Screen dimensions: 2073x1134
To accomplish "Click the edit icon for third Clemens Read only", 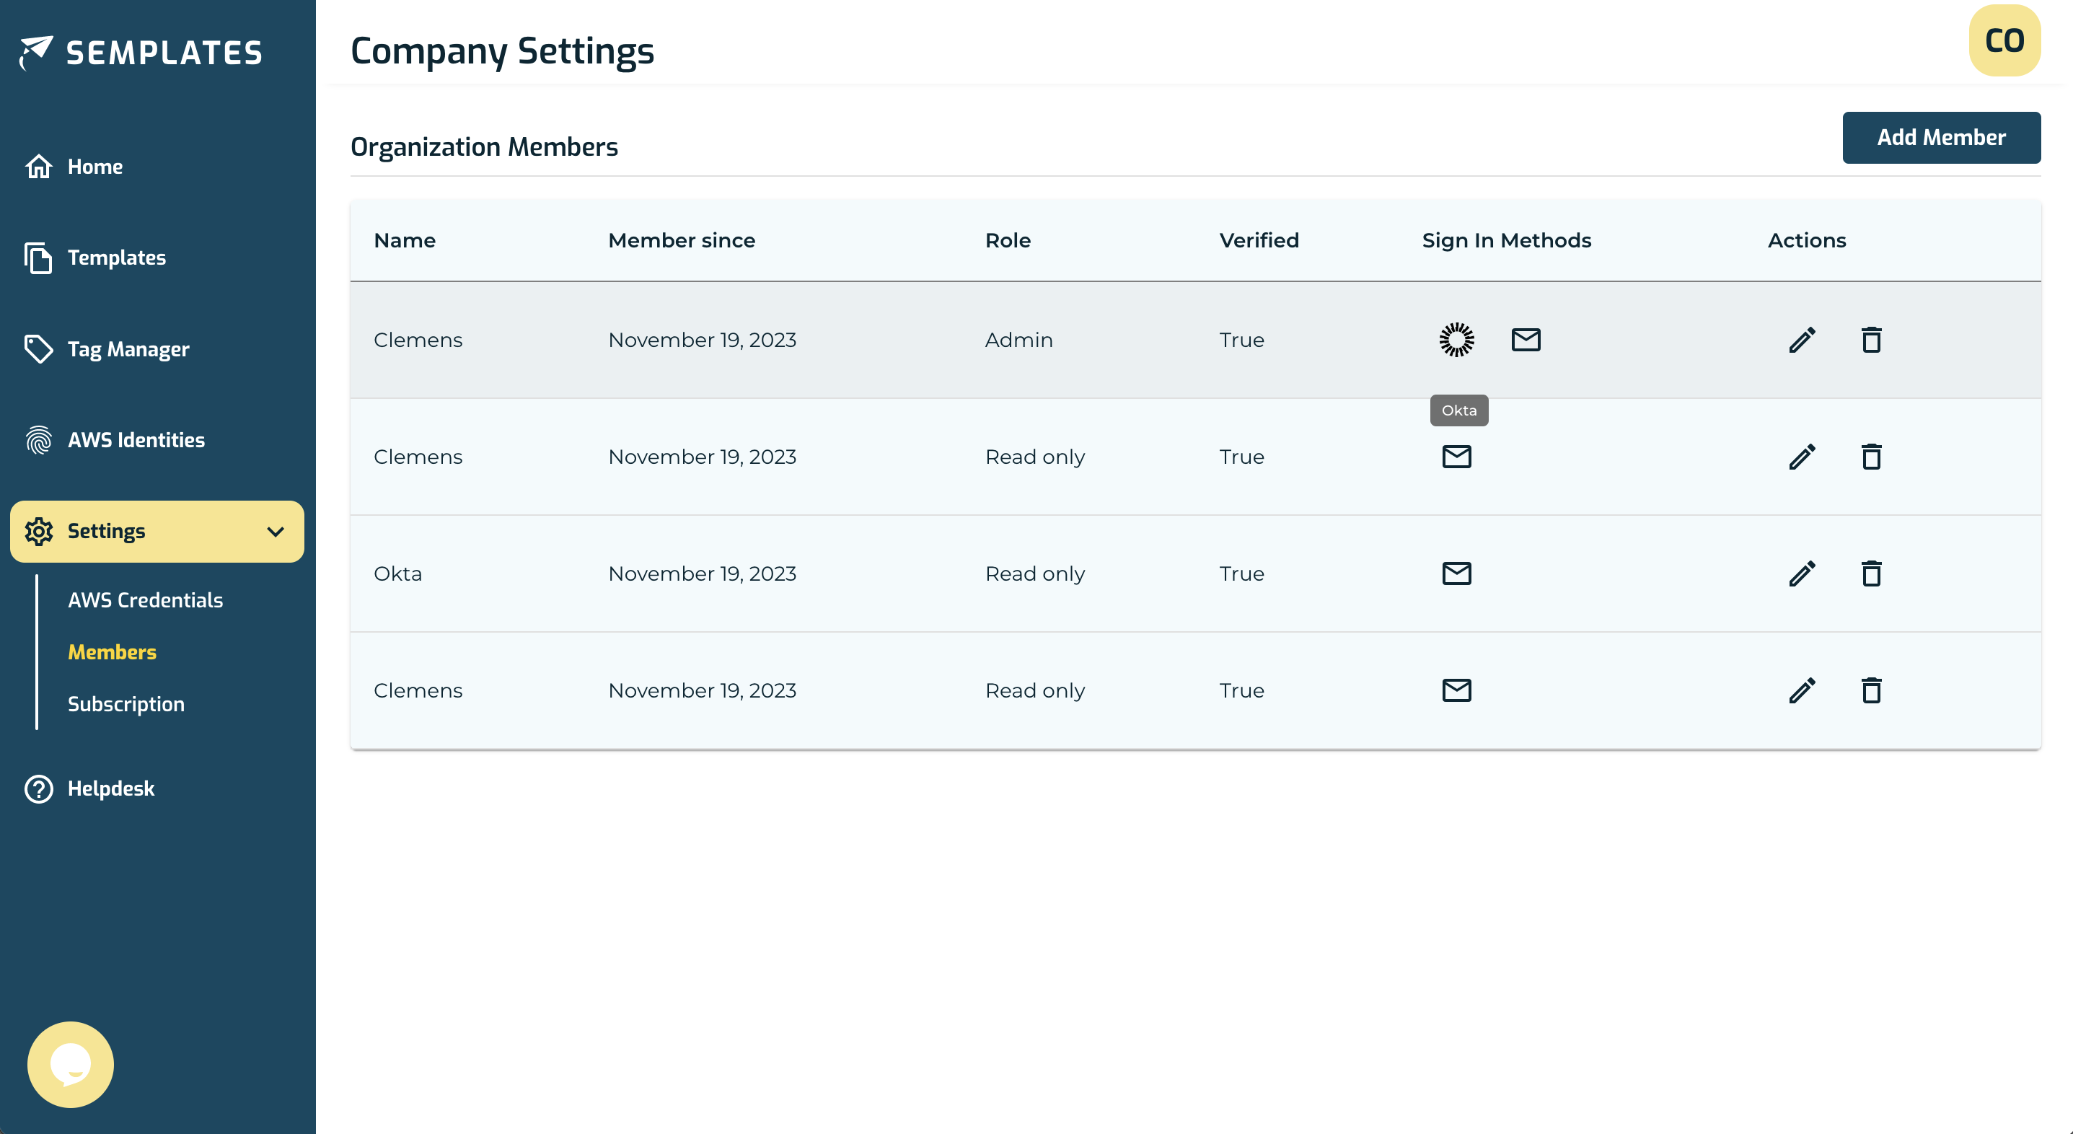I will (1803, 690).
